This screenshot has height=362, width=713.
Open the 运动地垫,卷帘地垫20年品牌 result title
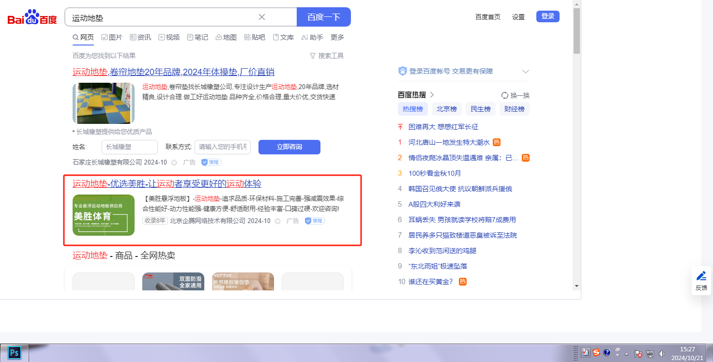173,72
